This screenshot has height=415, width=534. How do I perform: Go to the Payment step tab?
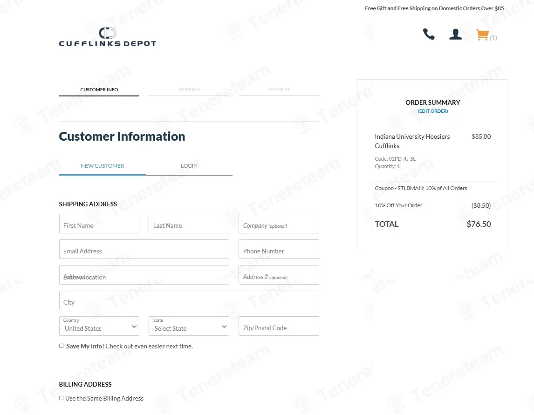click(x=279, y=89)
